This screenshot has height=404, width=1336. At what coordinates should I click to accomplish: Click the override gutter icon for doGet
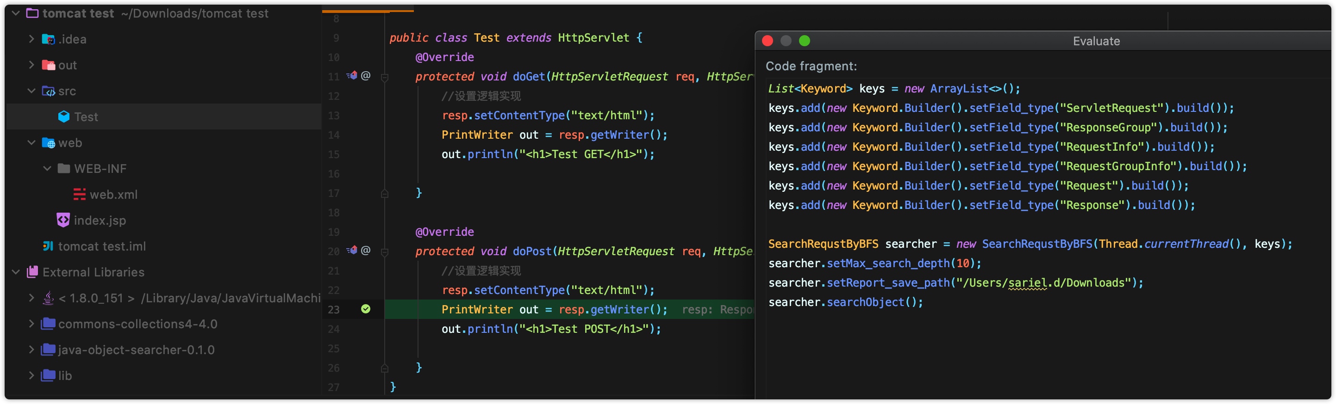[352, 76]
